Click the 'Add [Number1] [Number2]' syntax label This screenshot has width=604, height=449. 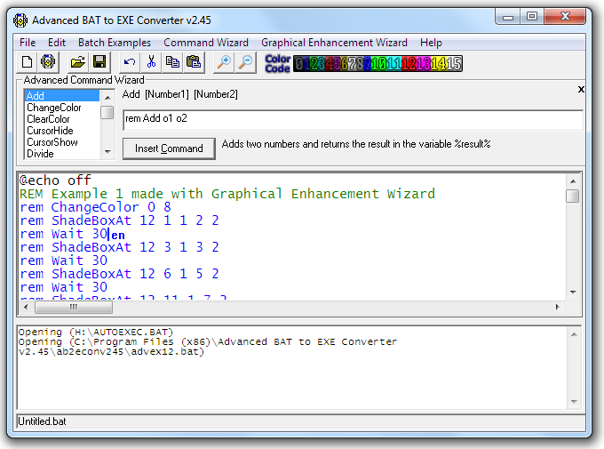point(180,94)
